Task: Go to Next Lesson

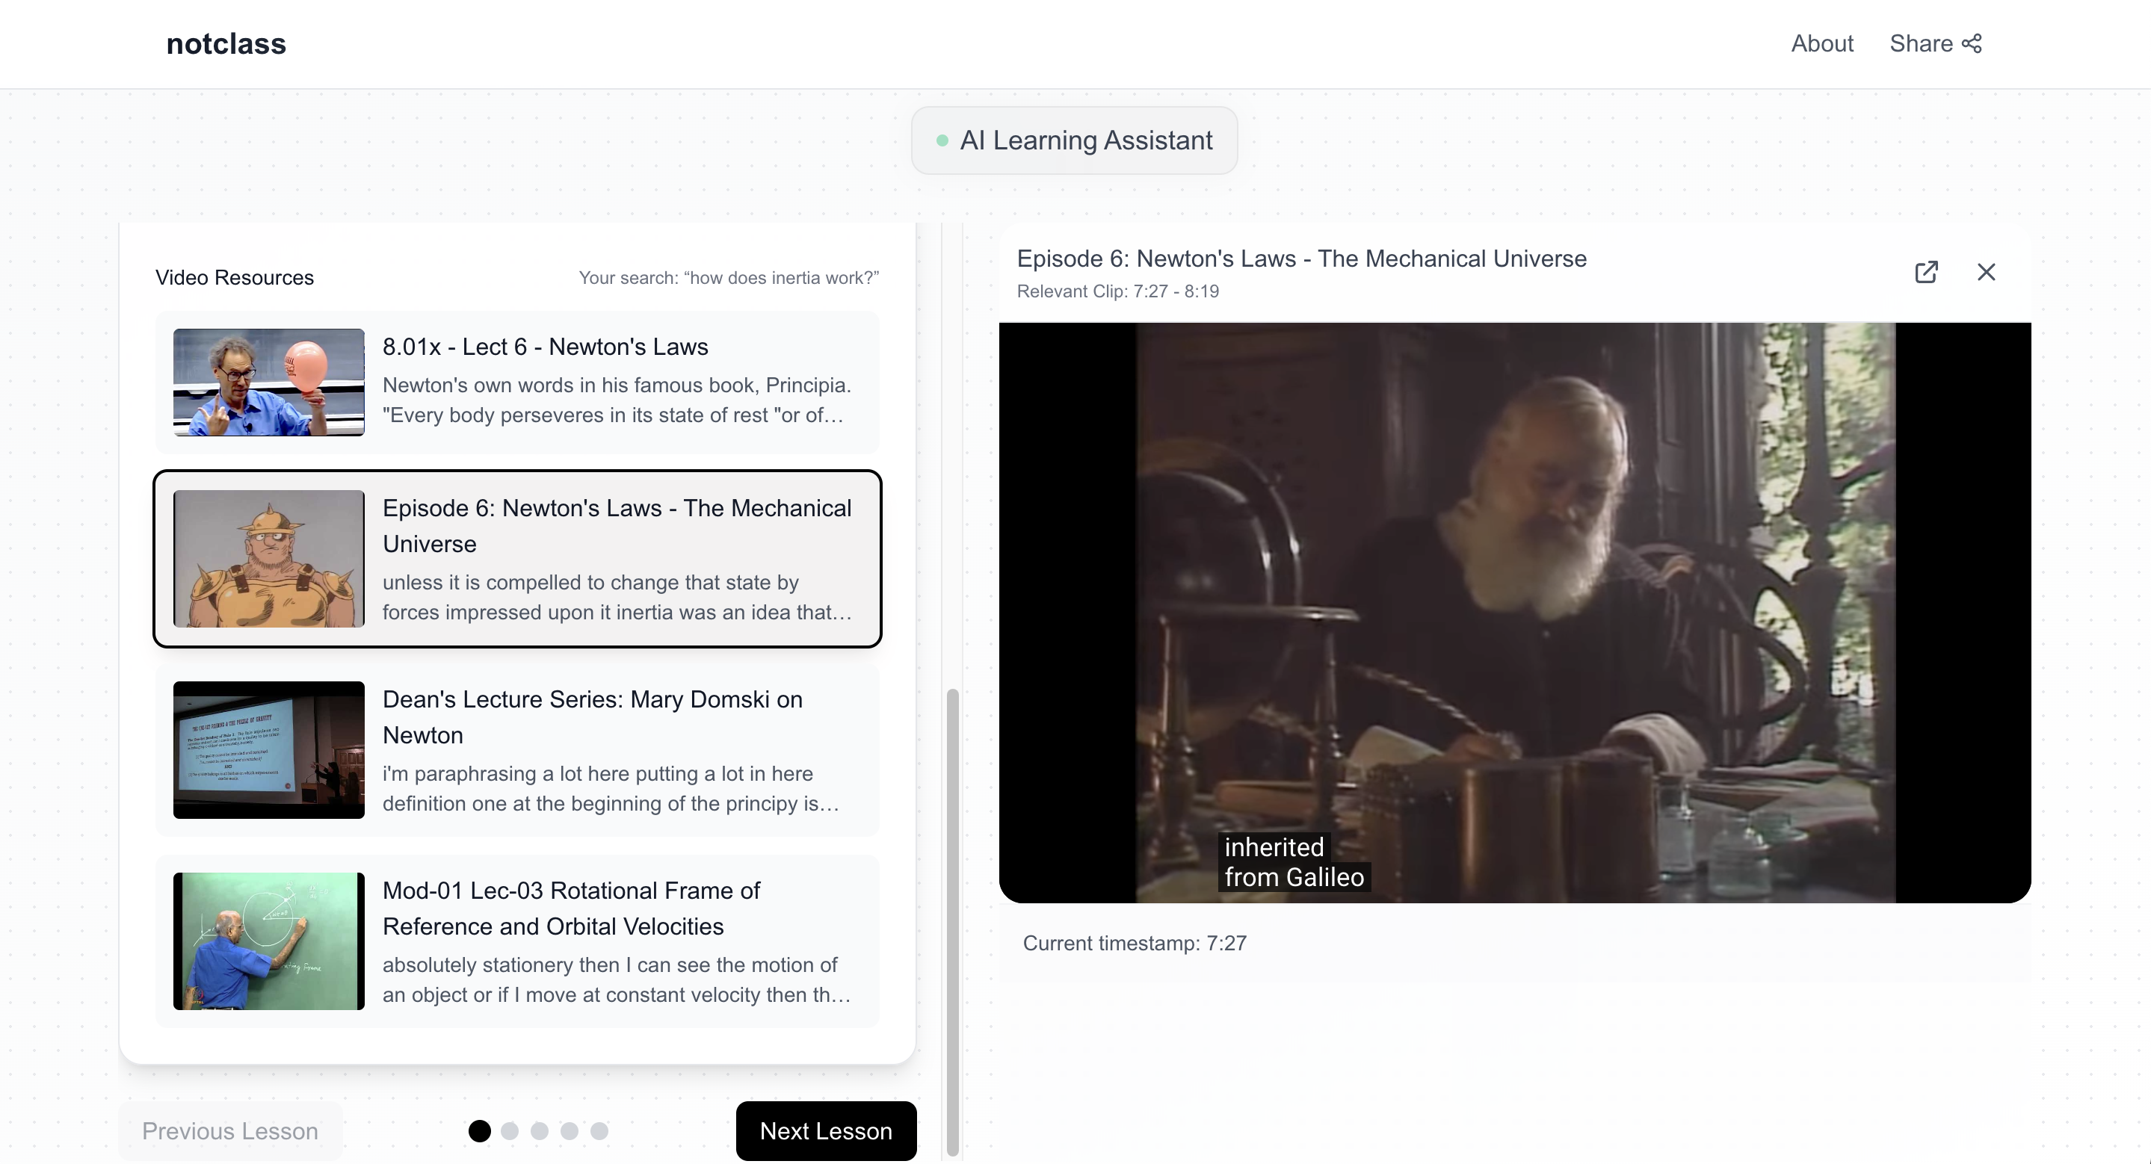Action: (825, 1130)
